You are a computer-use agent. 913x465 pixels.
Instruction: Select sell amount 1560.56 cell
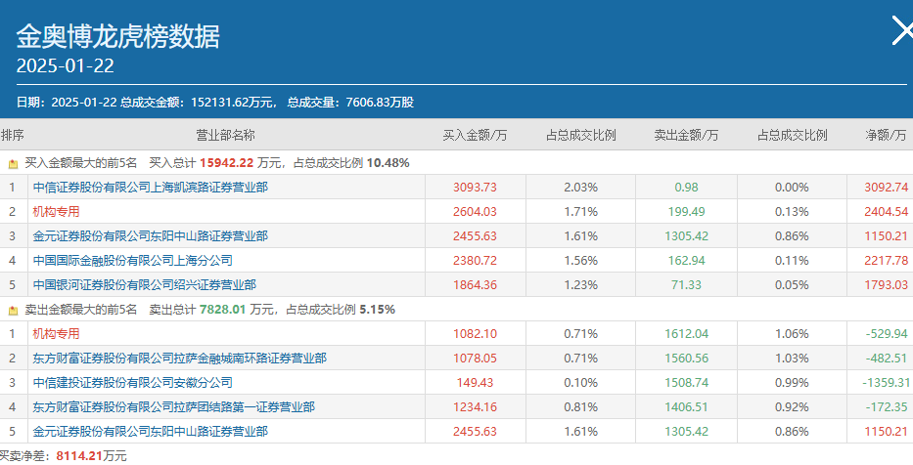coord(687,359)
